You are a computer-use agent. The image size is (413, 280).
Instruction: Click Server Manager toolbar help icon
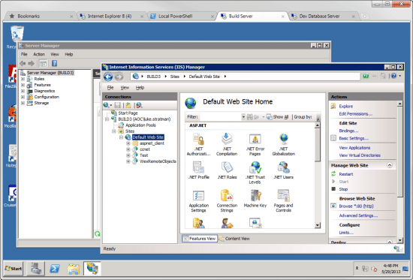[x=55, y=63]
